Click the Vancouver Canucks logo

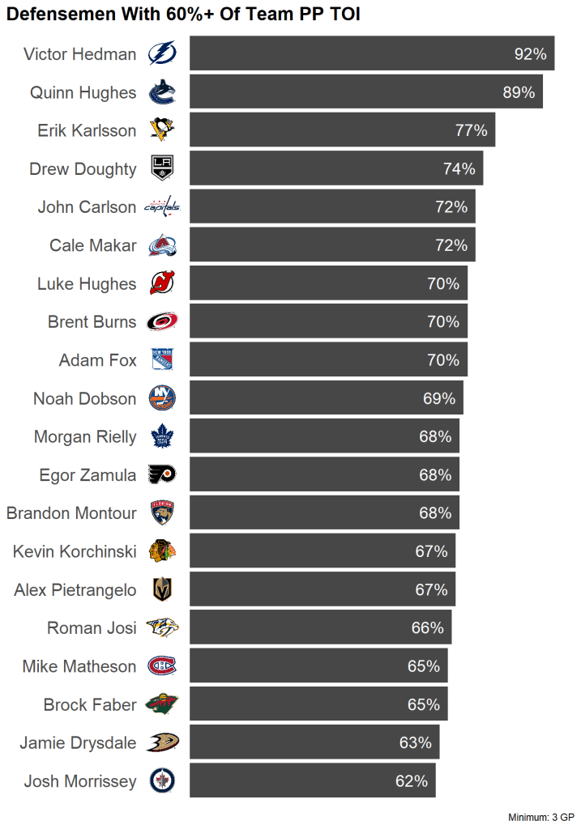162,93
